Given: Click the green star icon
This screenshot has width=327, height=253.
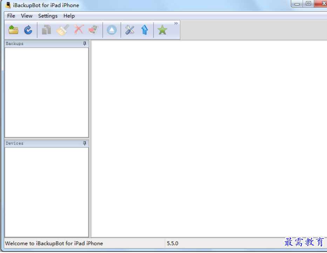Looking at the screenshot, I should (x=162, y=30).
